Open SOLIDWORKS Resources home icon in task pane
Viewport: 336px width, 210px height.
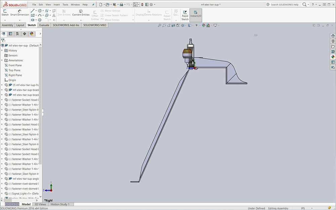click(333, 36)
